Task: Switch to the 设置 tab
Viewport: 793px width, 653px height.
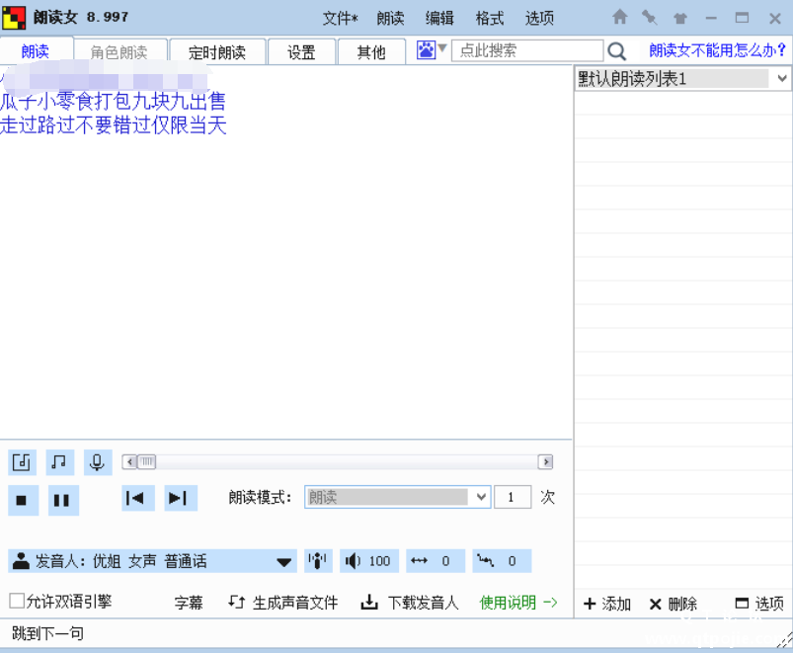Action: click(301, 52)
